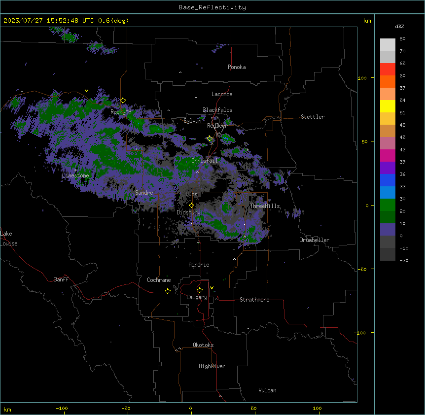Click the -100 tick on the bottom axis
Screen dimensions: 425x415
point(62,408)
